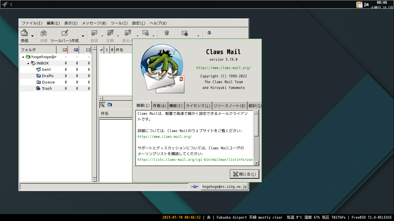Image resolution: width=394 pixels, height=221 pixels.
Task: Click the フォルダ column header
Action: (x=38, y=50)
